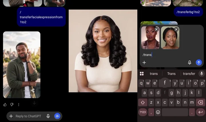Viewport: 206px width, 122px height.
Task: Send message with blue arrow button
Action: [x=199, y=63]
